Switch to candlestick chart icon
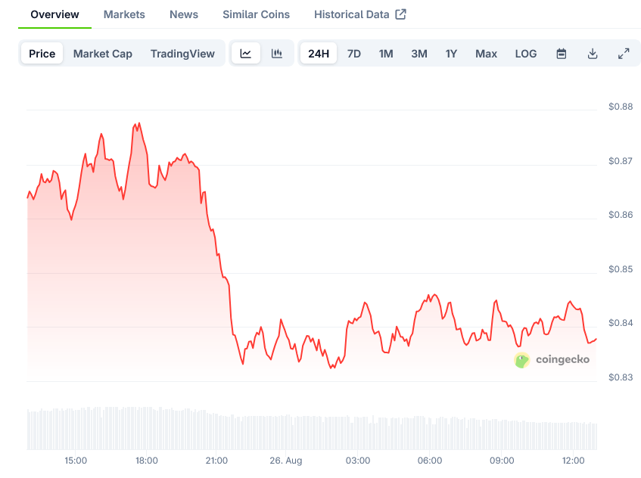 click(277, 54)
